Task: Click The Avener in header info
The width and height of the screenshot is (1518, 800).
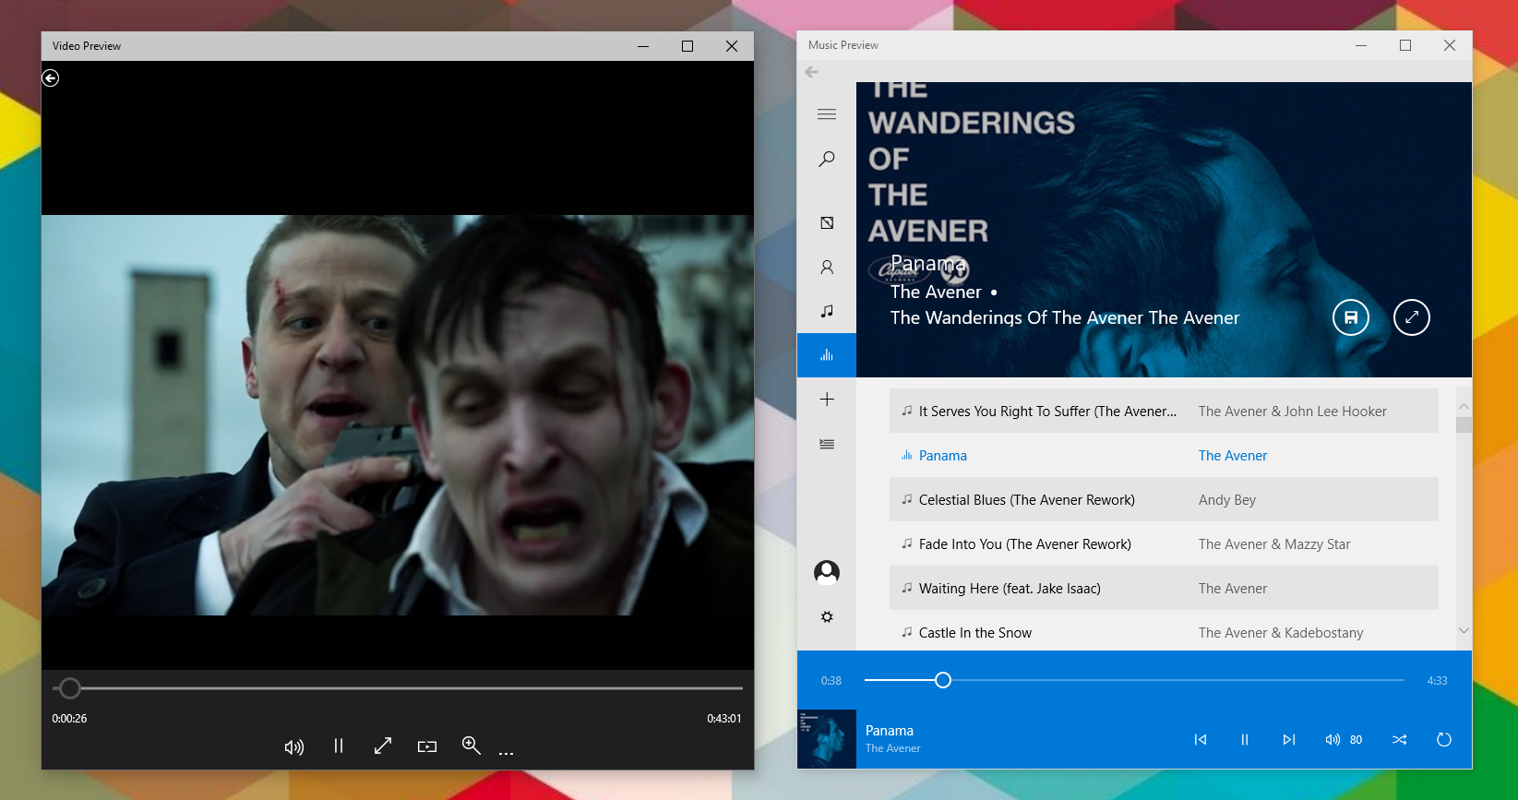Action: [x=936, y=292]
